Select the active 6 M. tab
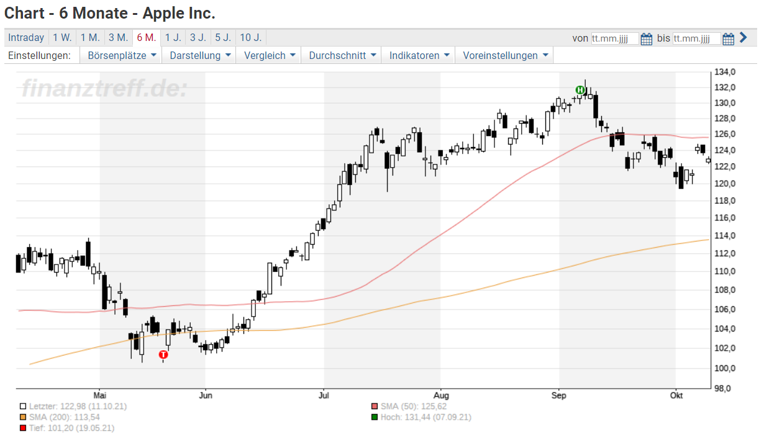 147,38
